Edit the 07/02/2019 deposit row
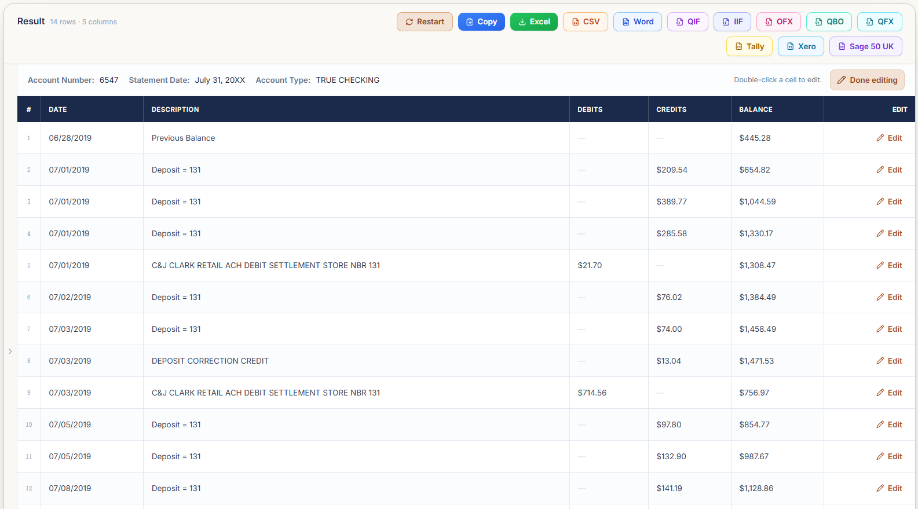 click(889, 298)
